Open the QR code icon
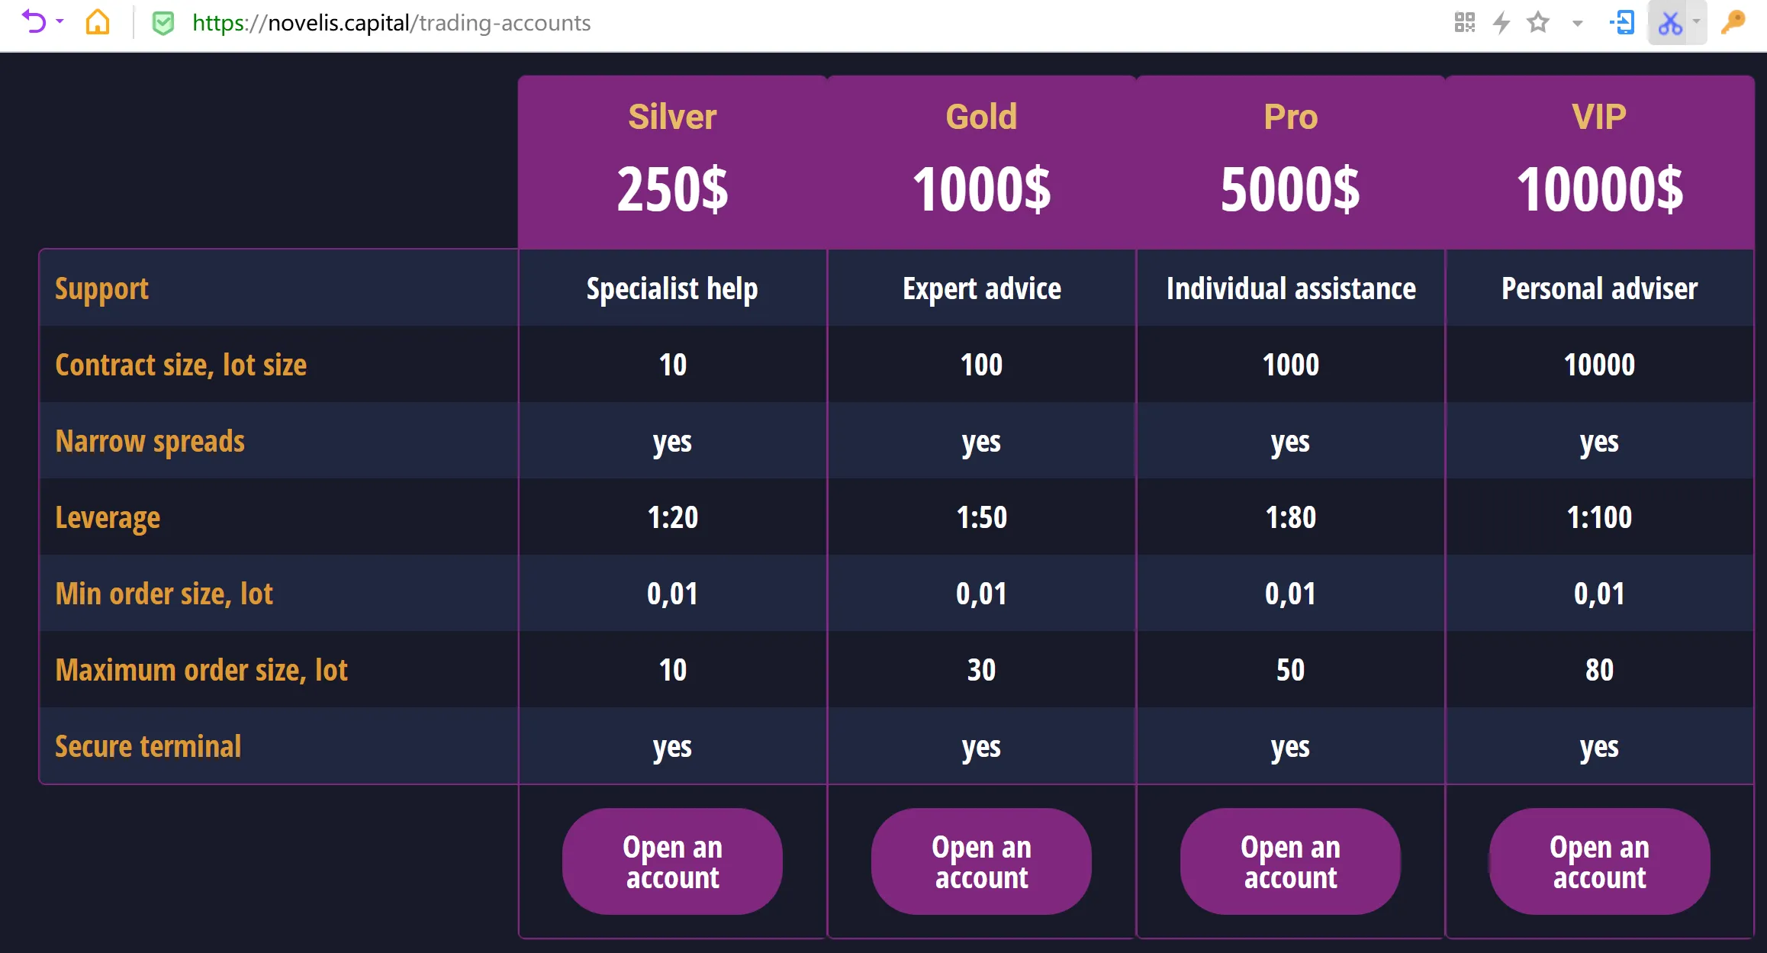The image size is (1767, 953). click(x=1464, y=23)
